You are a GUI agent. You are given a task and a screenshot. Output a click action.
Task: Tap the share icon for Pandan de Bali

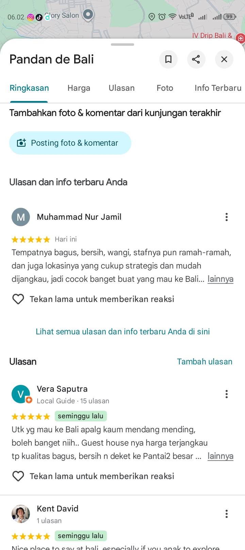196,59
